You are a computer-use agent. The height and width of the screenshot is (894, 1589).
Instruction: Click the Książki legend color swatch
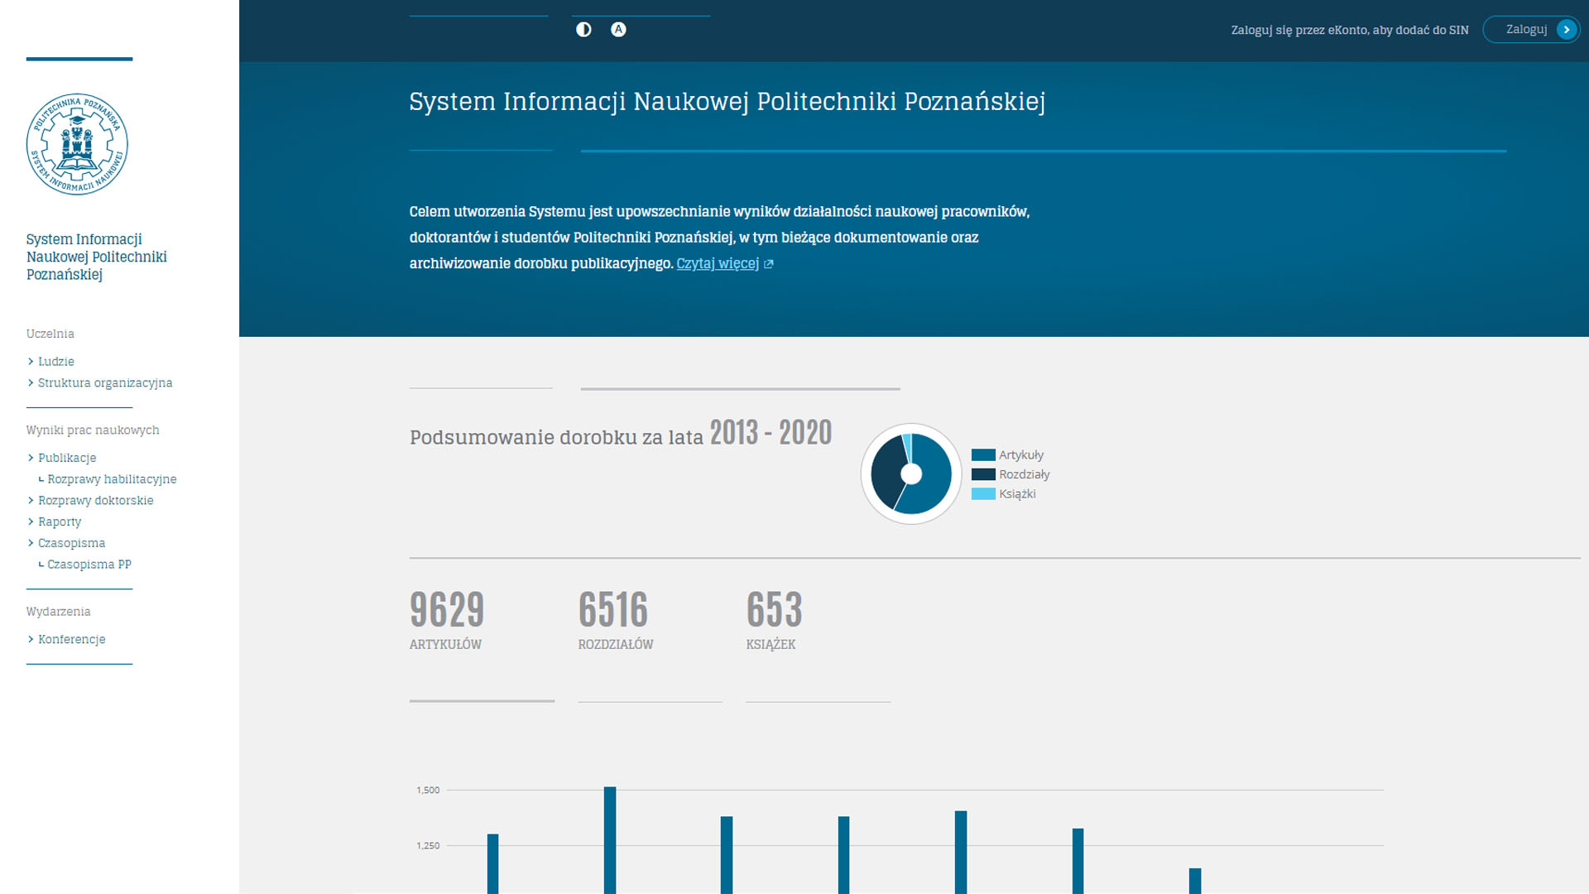click(983, 494)
